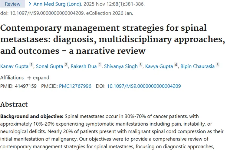Image resolution: width=227 pixels, height=151 pixels.
Task: Open the DOI link below the authors
Action: 144,86
